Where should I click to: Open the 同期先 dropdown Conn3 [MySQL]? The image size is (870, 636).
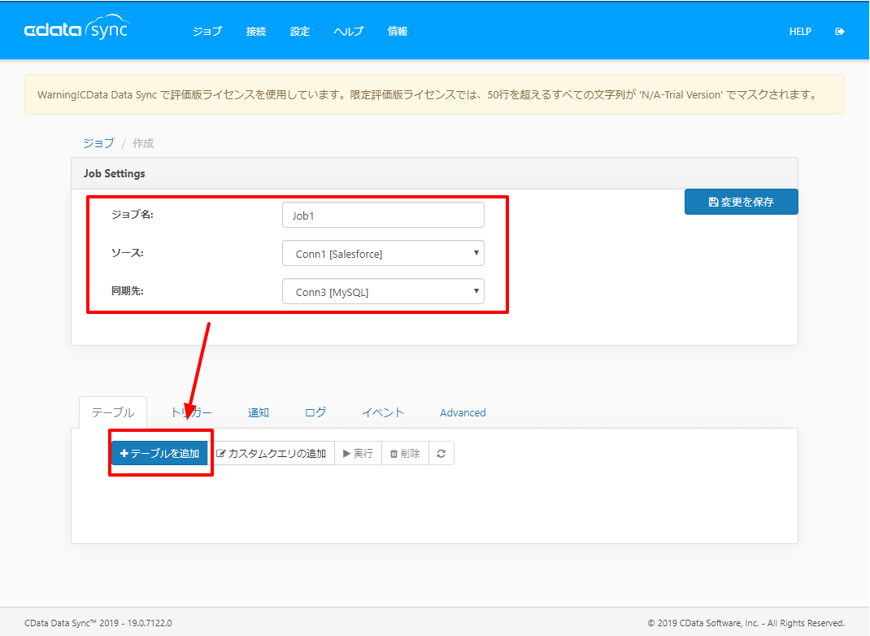click(x=384, y=291)
